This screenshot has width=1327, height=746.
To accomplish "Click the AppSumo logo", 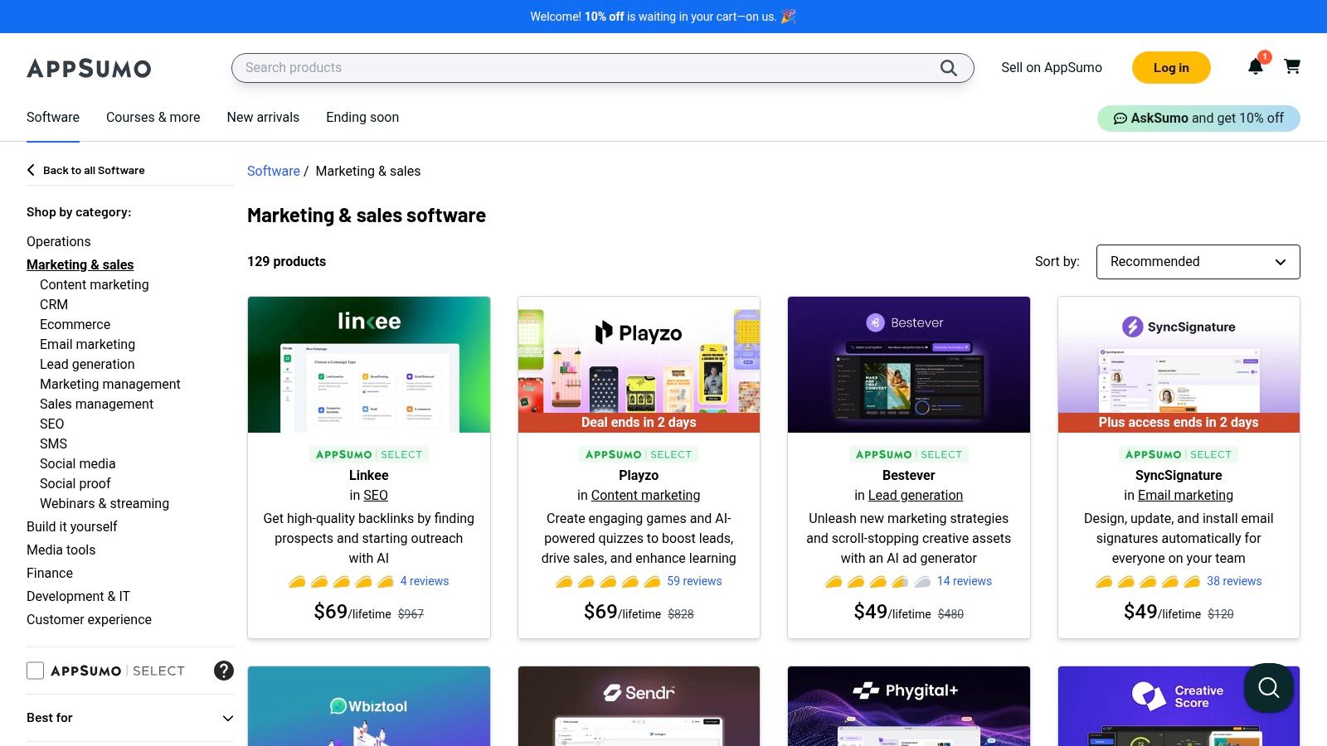I will pyautogui.click(x=89, y=68).
